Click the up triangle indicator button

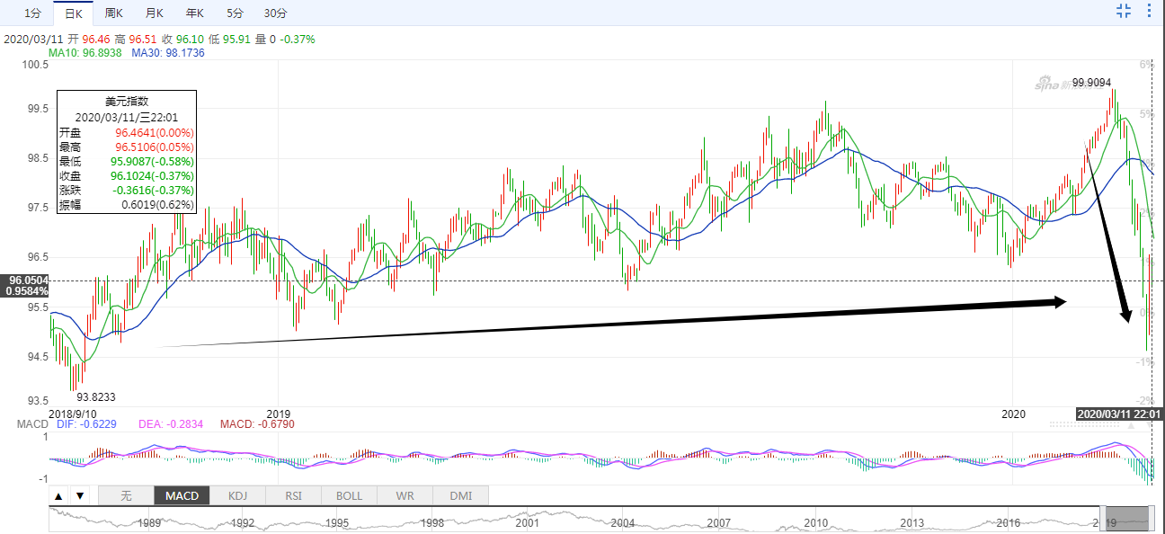tap(58, 495)
